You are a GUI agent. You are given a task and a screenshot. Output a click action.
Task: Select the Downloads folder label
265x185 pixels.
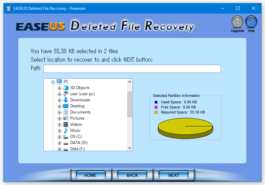80,100
